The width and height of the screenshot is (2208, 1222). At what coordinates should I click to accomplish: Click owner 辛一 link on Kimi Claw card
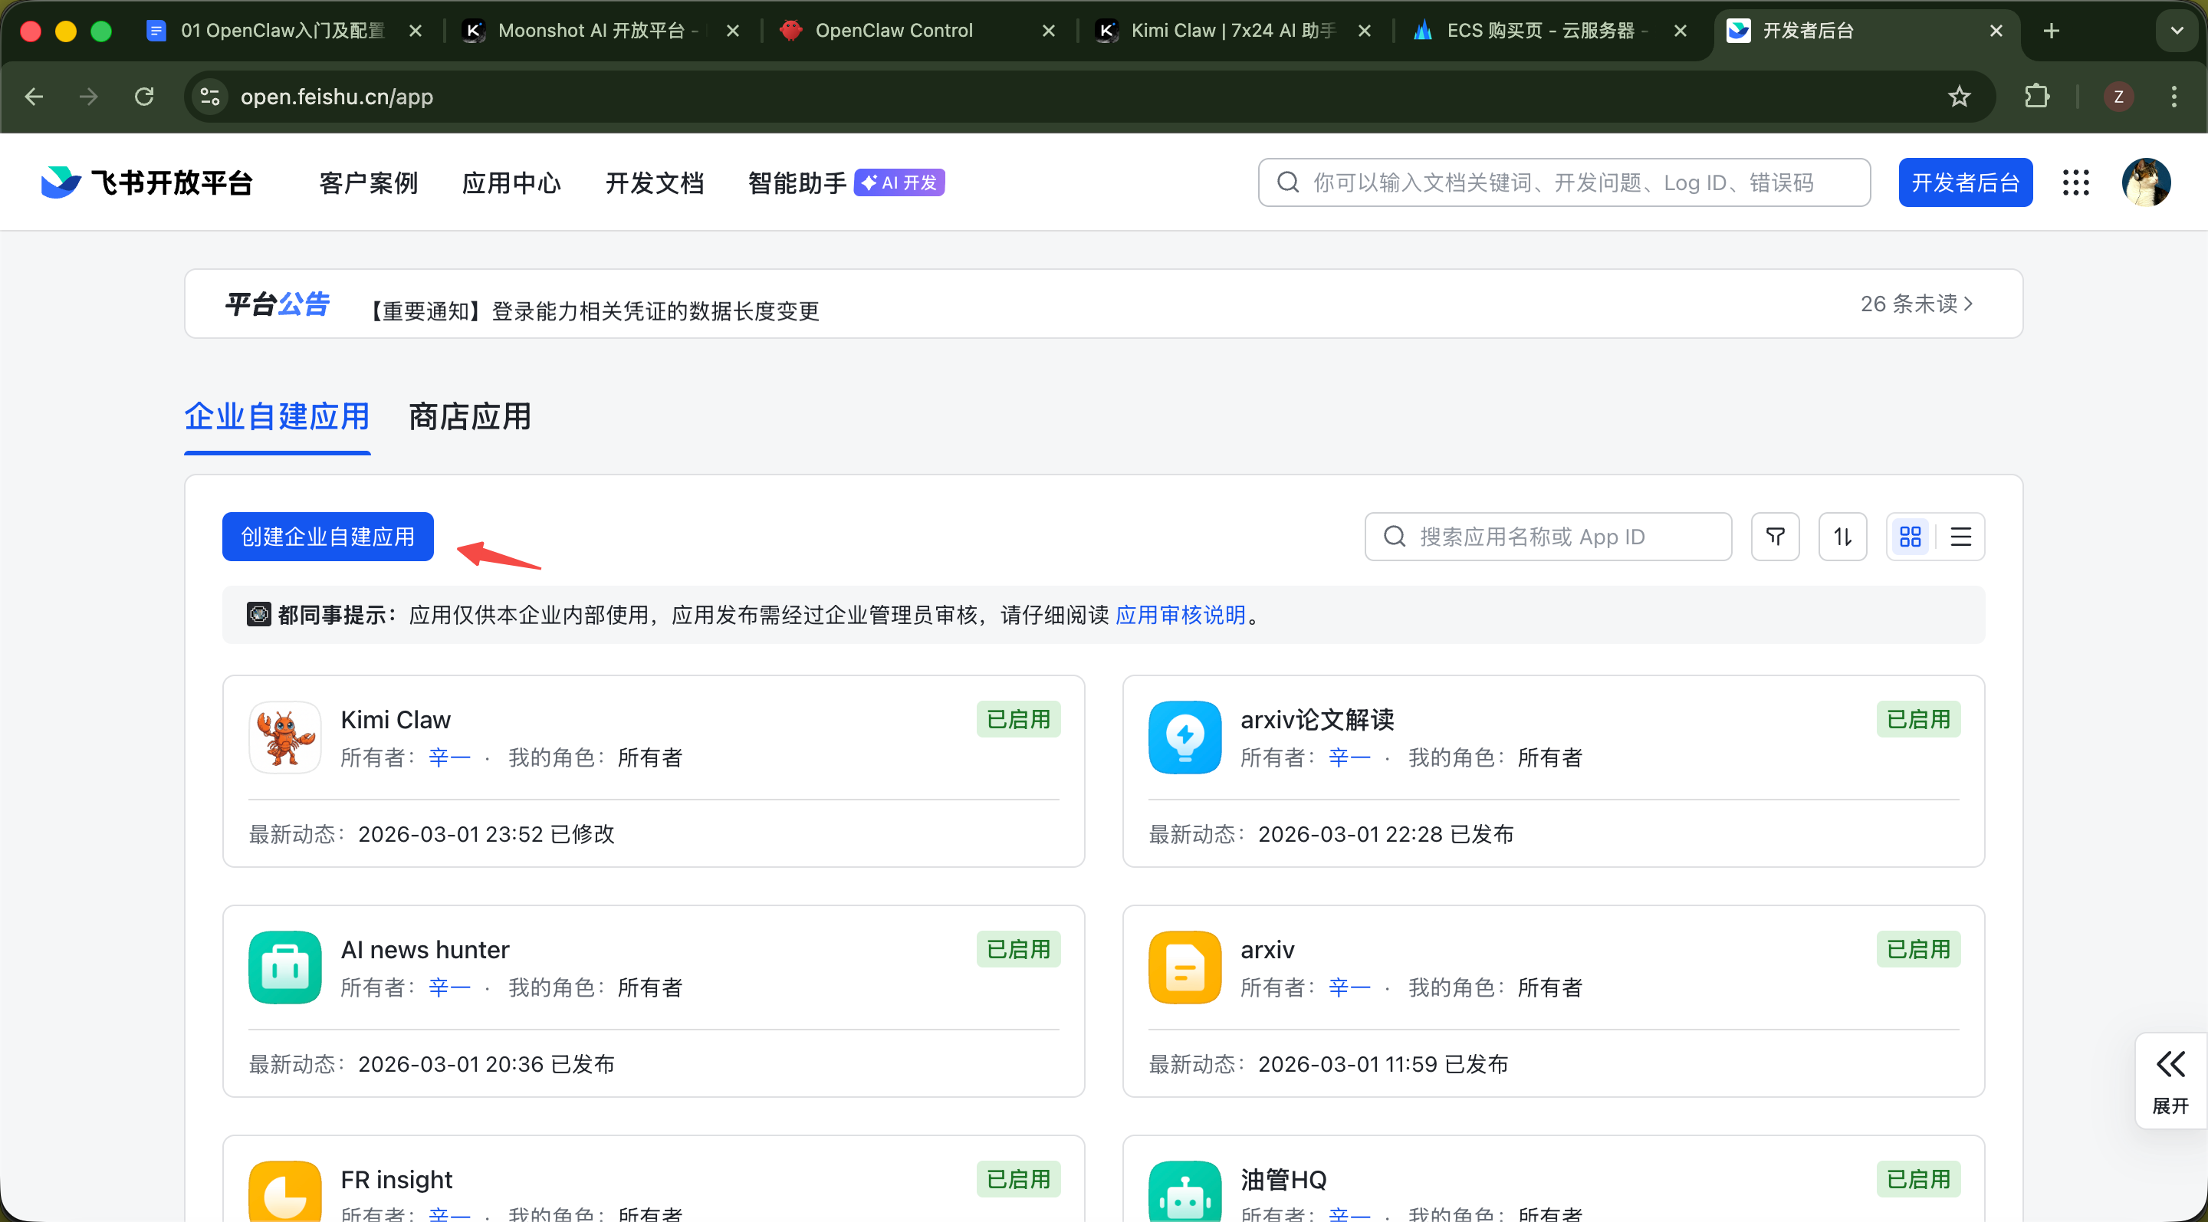[x=449, y=757]
